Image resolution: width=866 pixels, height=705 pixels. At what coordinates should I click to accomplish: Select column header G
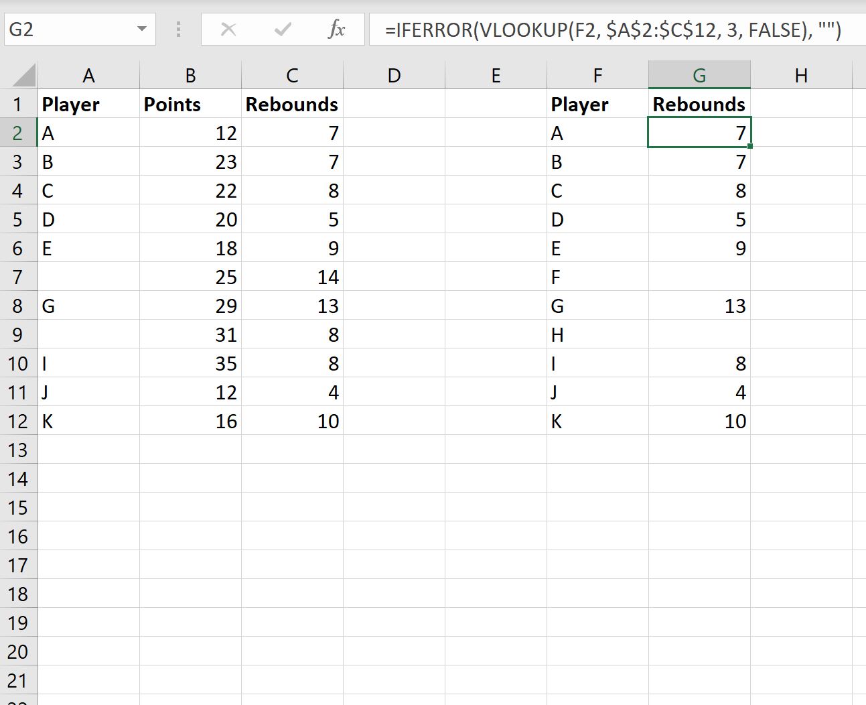tap(699, 75)
